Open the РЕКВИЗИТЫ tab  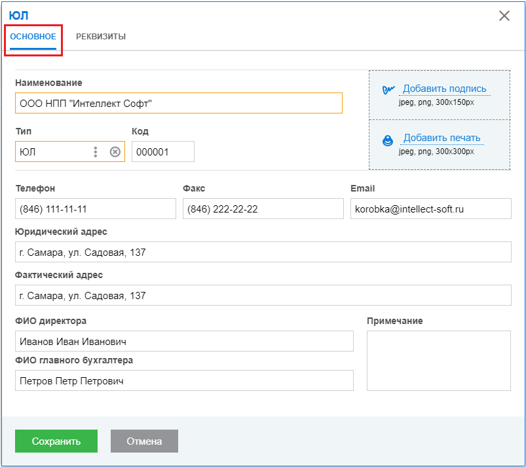click(x=101, y=37)
